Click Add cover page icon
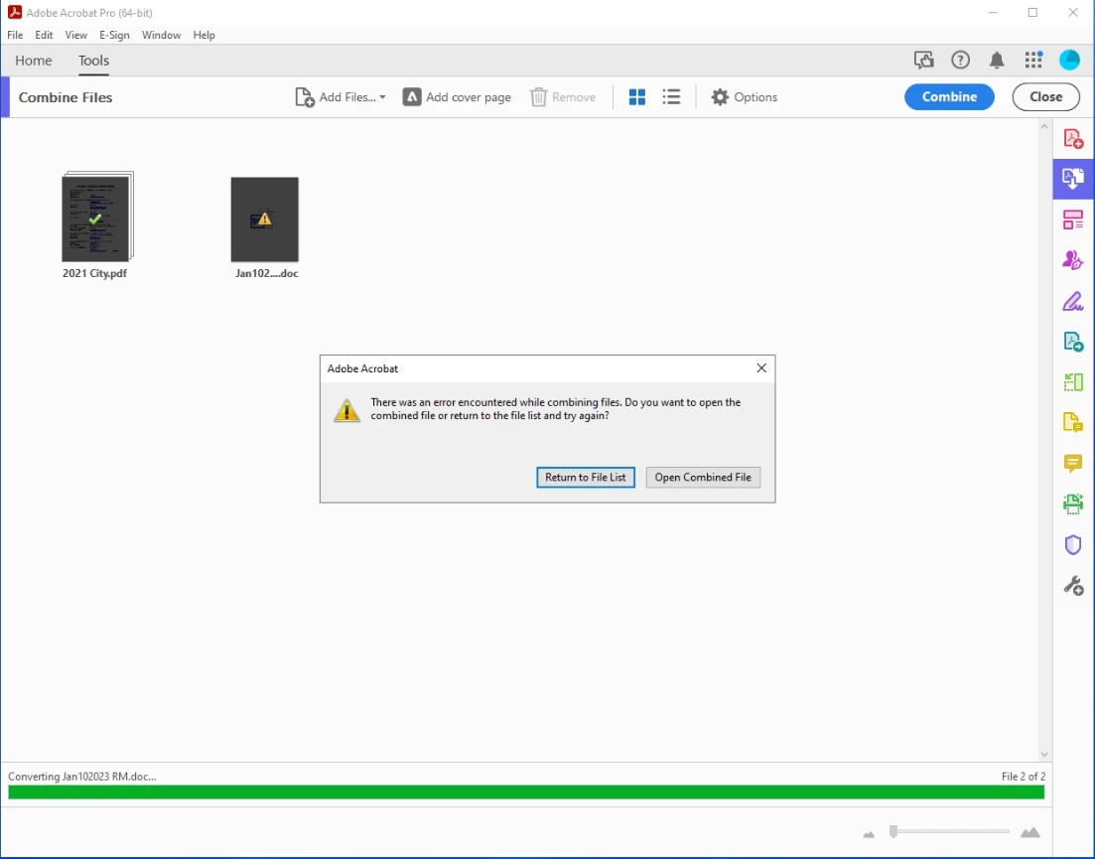The image size is (1095, 859). pyautogui.click(x=412, y=97)
